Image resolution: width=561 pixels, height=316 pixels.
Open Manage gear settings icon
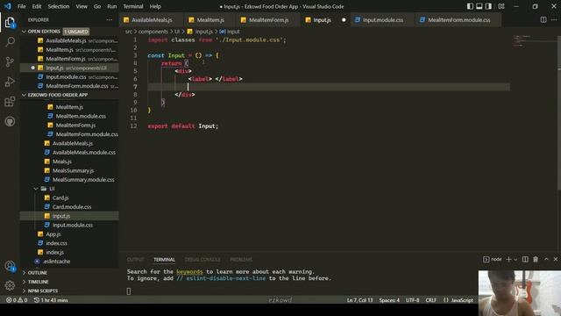tap(10, 285)
